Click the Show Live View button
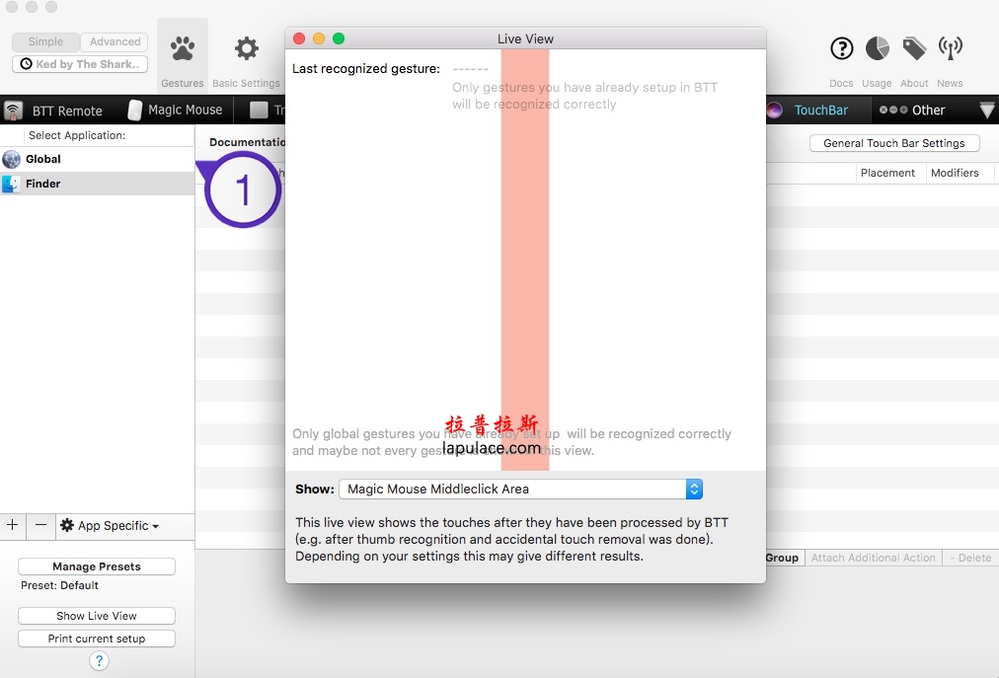The height and width of the screenshot is (678, 999). [97, 616]
